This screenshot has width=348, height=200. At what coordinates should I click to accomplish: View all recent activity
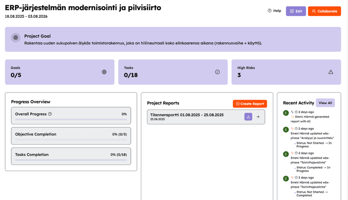pyautogui.click(x=325, y=103)
